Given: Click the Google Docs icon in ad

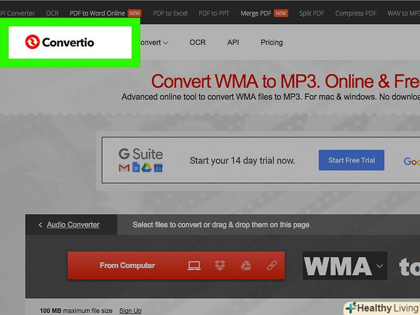Looking at the screenshot, I should pos(136,167).
